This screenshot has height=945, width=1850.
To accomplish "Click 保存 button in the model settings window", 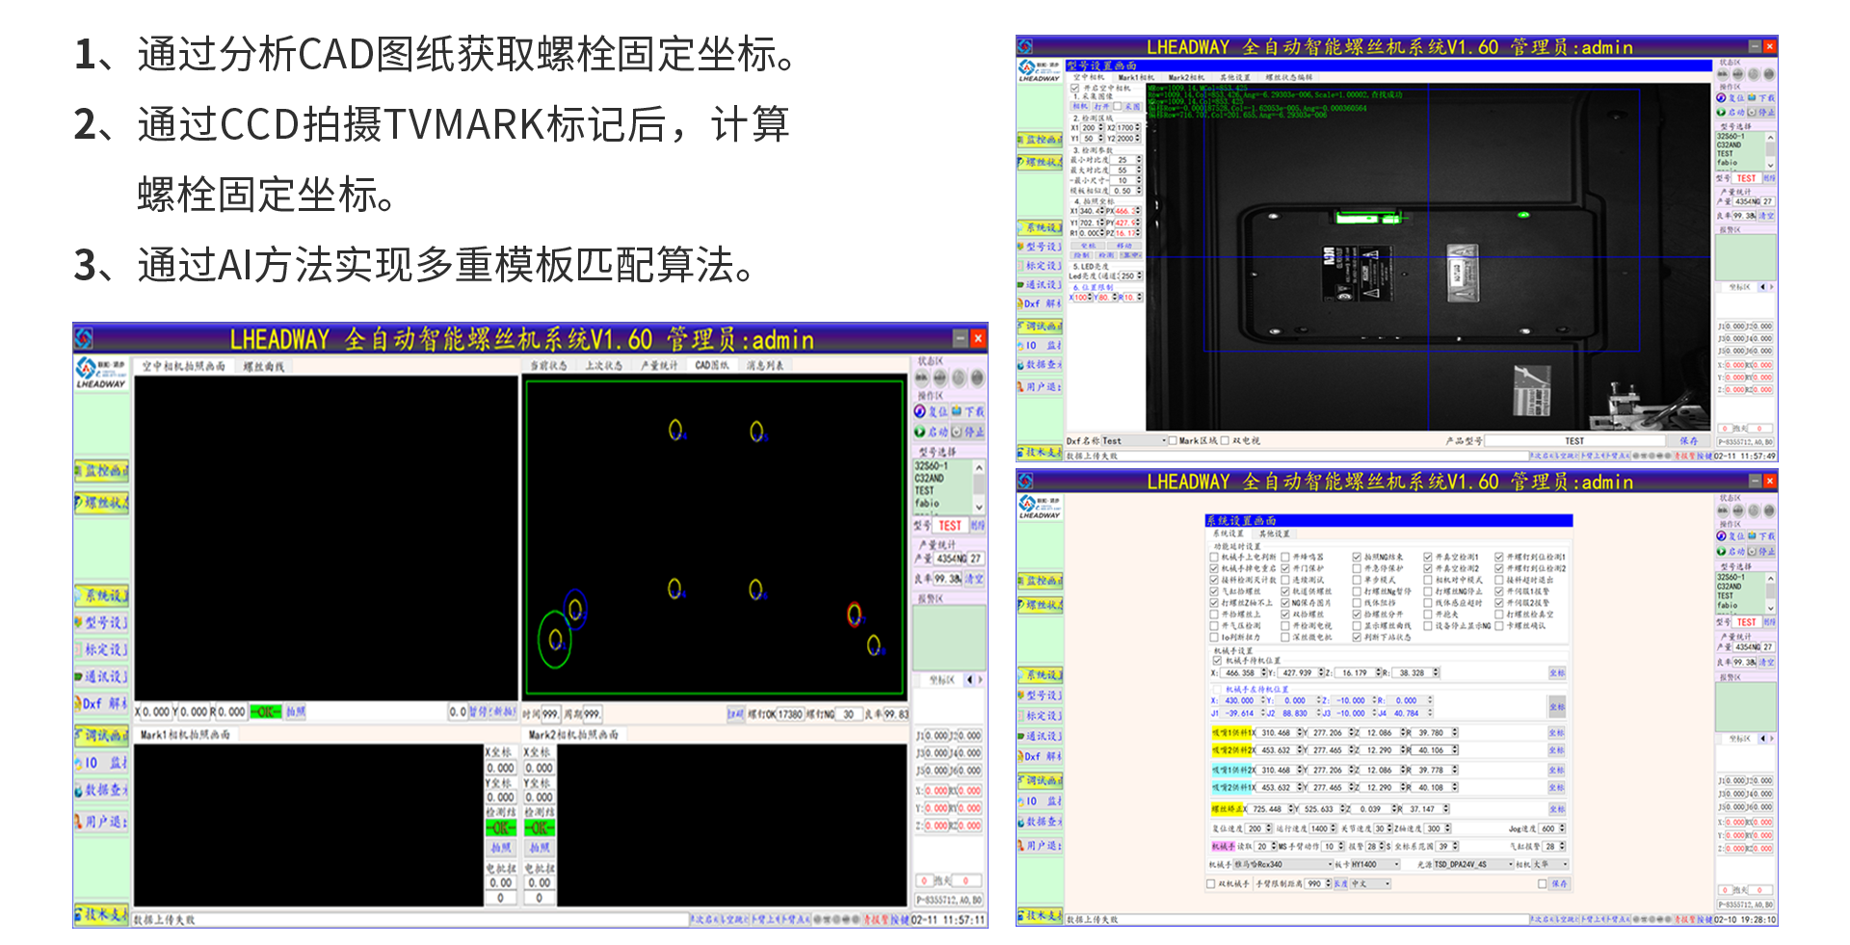I will pos(1688,441).
